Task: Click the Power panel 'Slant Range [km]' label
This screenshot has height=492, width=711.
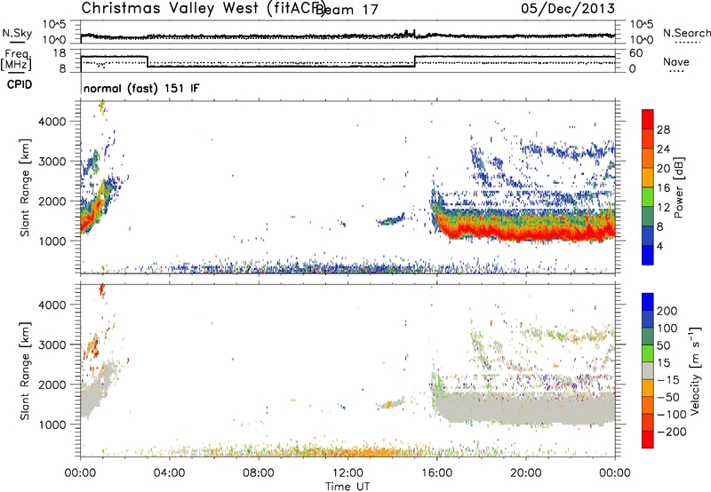Action: (x=25, y=187)
